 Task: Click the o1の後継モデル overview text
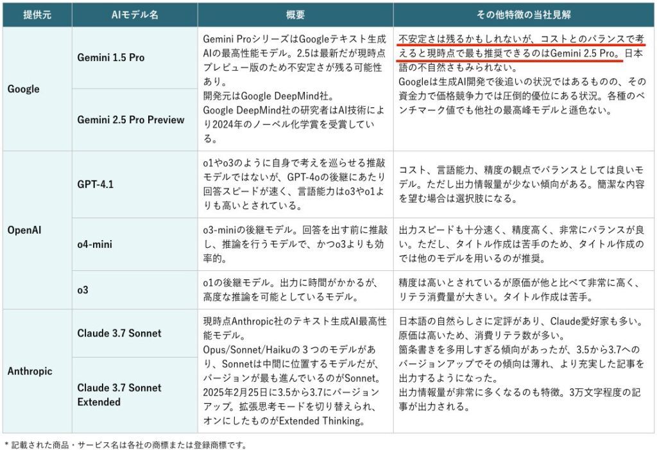click(291, 290)
